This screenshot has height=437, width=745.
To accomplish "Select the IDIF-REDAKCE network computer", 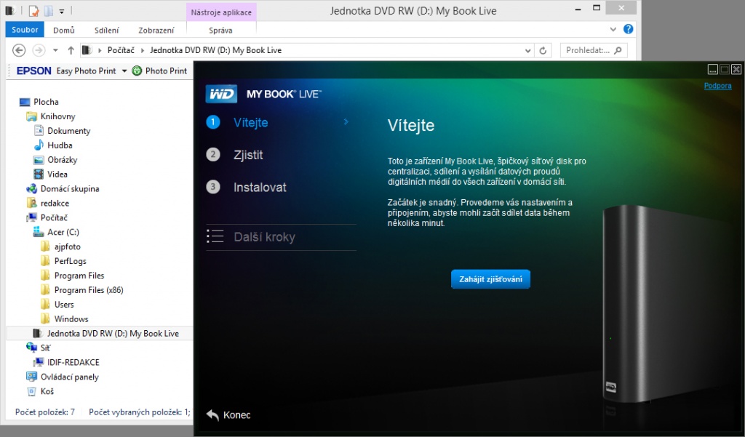I will click(x=73, y=362).
